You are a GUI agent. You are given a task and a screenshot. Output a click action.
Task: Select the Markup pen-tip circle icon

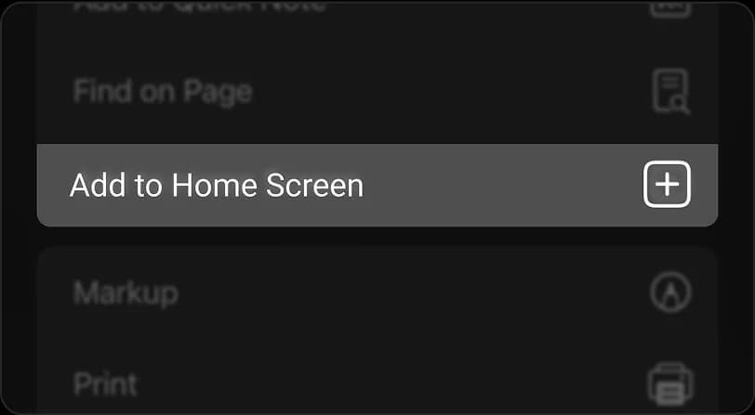pos(670,292)
